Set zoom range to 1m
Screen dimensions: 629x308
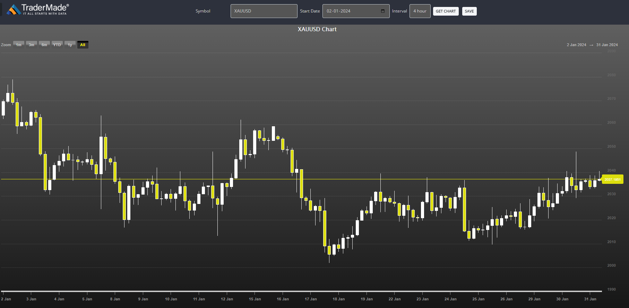(19, 45)
